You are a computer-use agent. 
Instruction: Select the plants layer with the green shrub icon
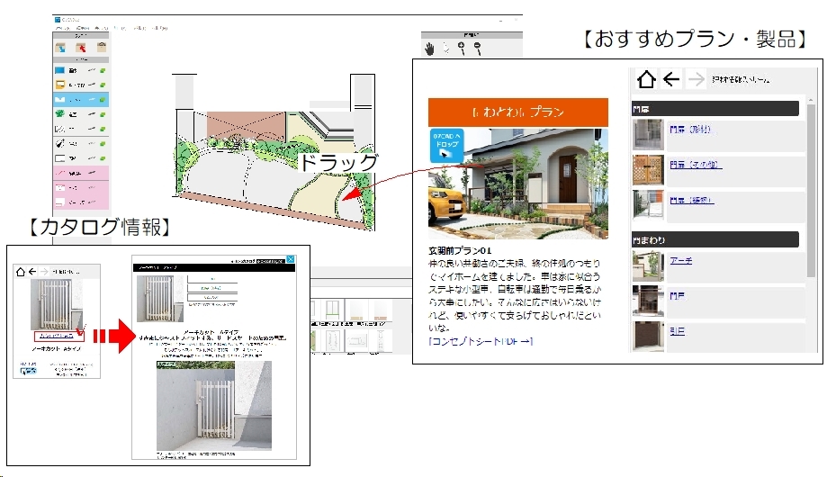[81, 114]
